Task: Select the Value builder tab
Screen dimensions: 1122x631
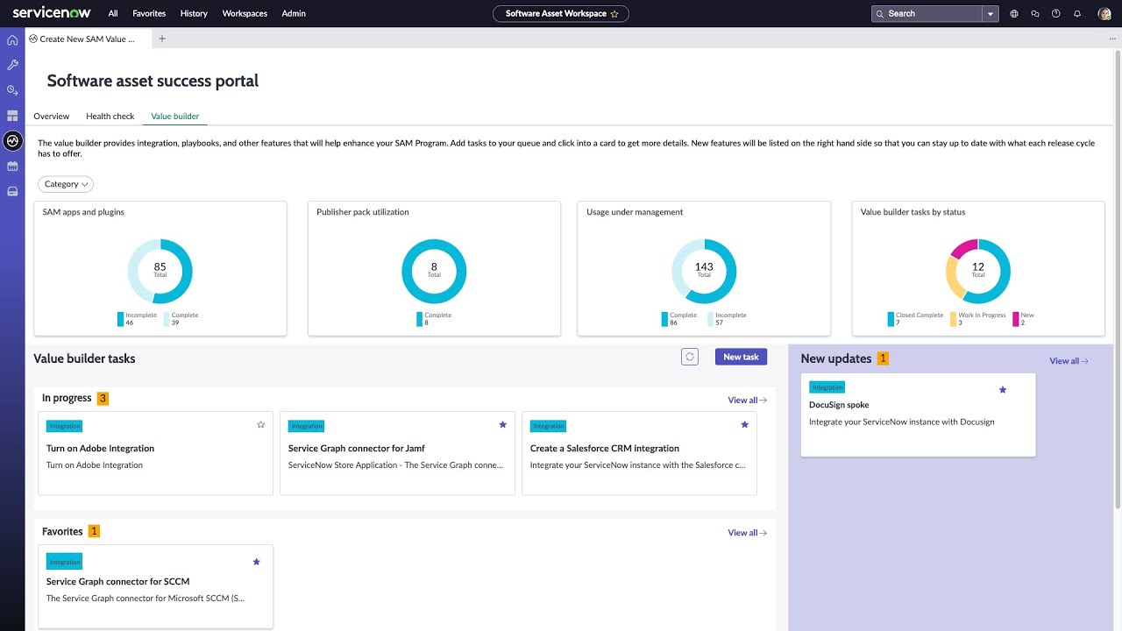Action: pyautogui.click(x=174, y=117)
